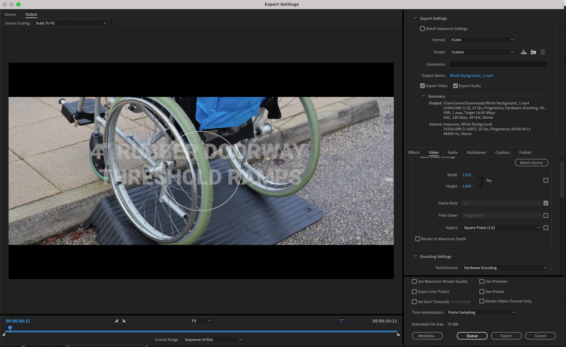Select the Video tab

(x=434, y=152)
